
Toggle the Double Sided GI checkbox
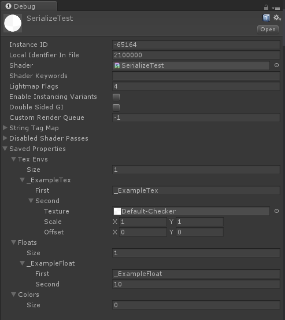[116, 108]
